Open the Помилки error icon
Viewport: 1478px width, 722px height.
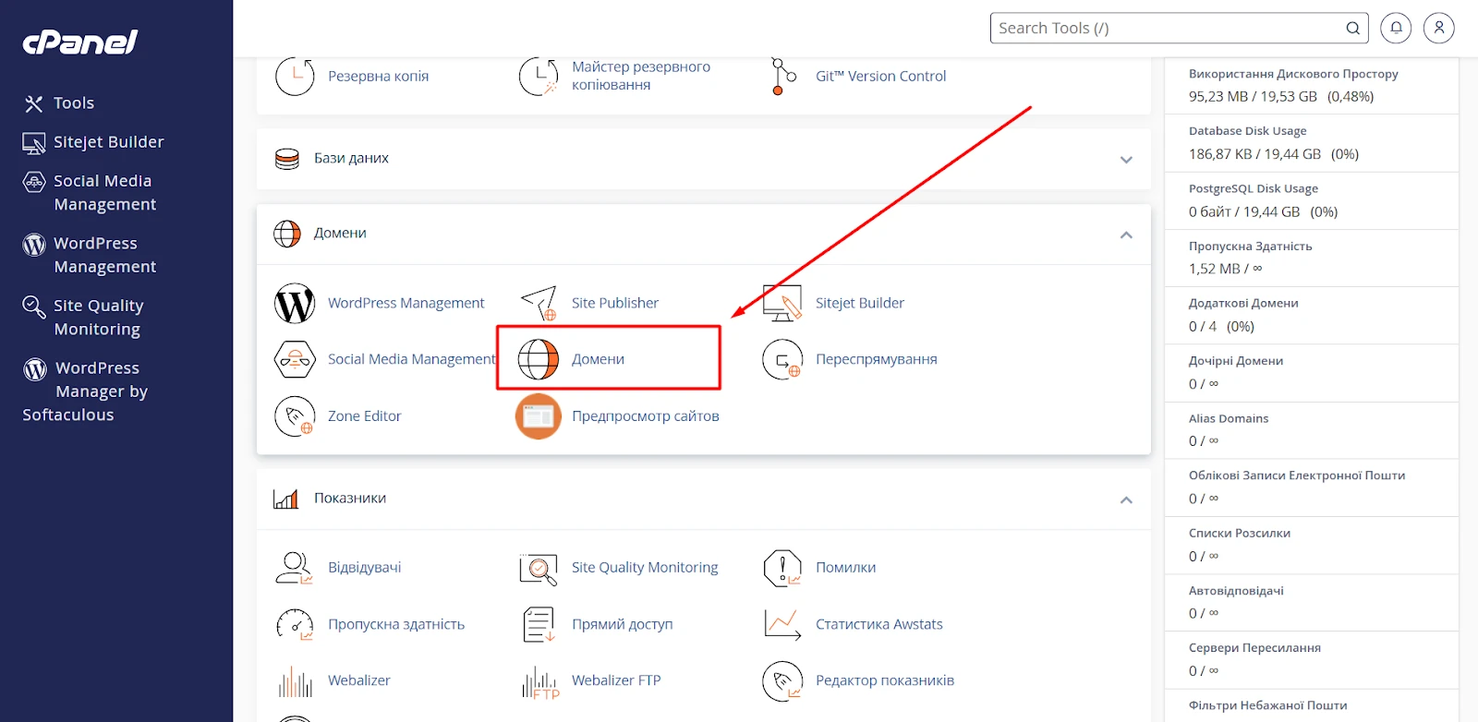pos(782,568)
